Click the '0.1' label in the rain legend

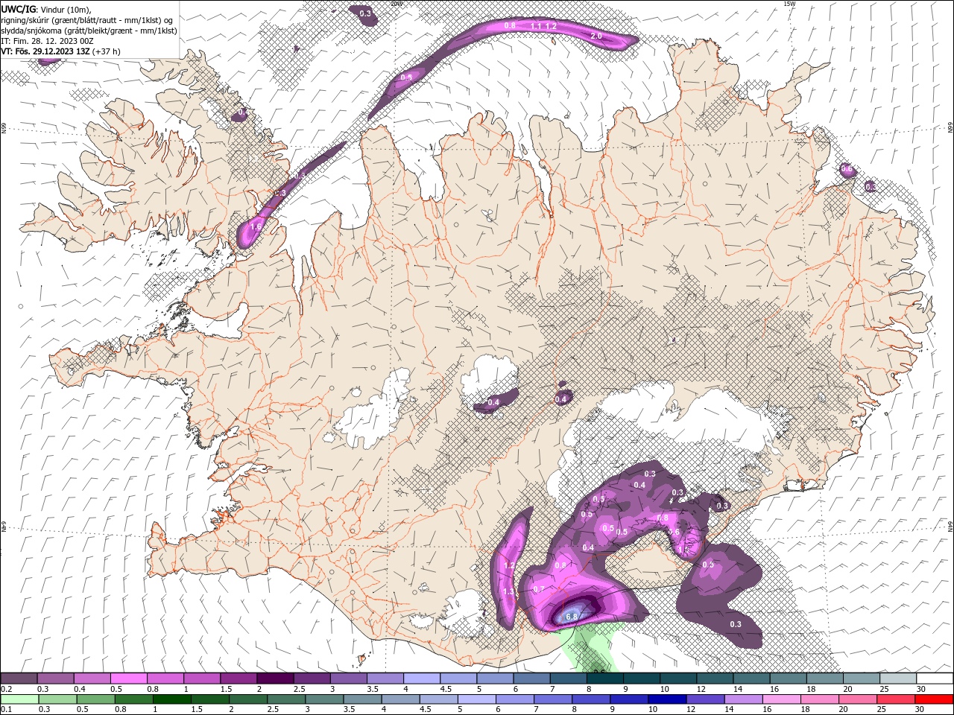(6, 710)
